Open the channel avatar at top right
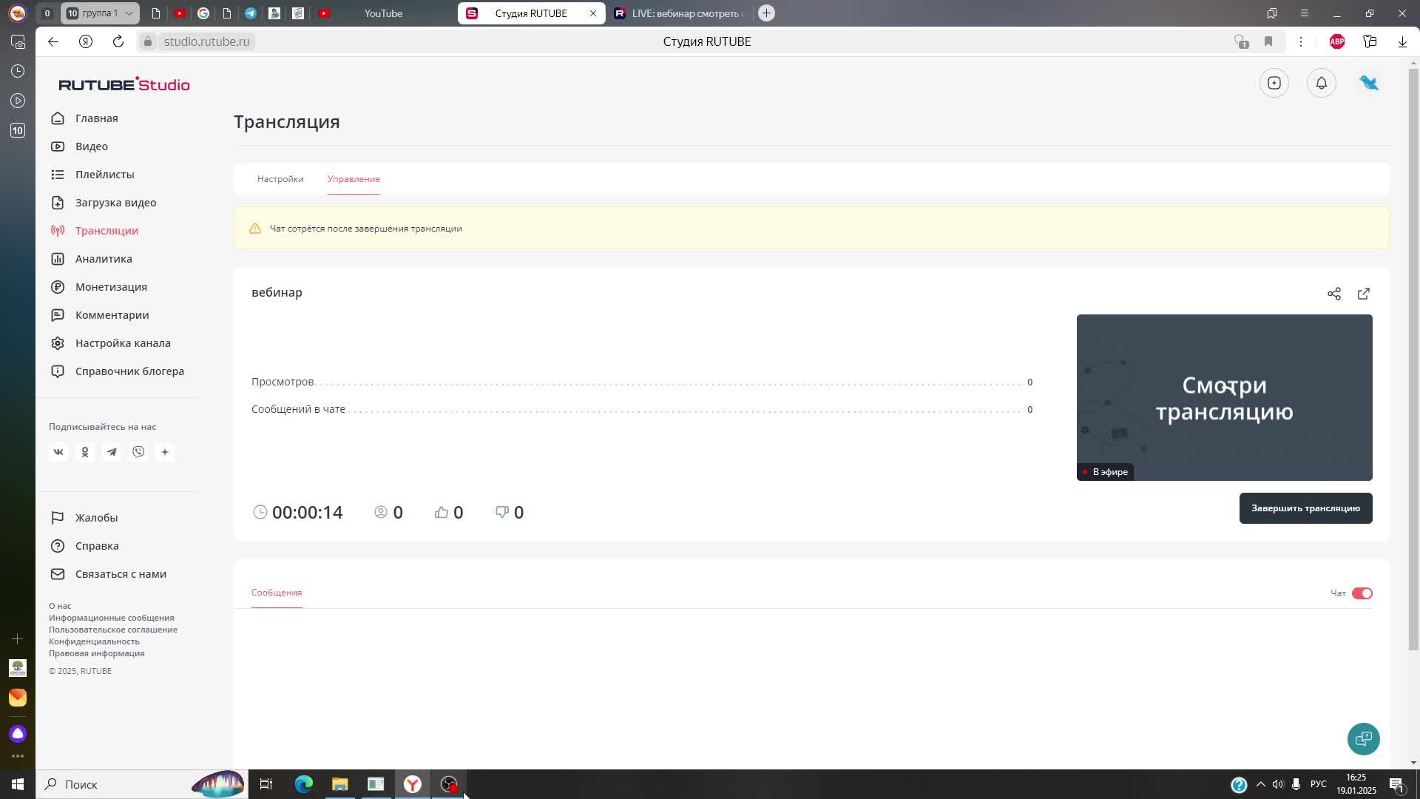 click(x=1369, y=83)
